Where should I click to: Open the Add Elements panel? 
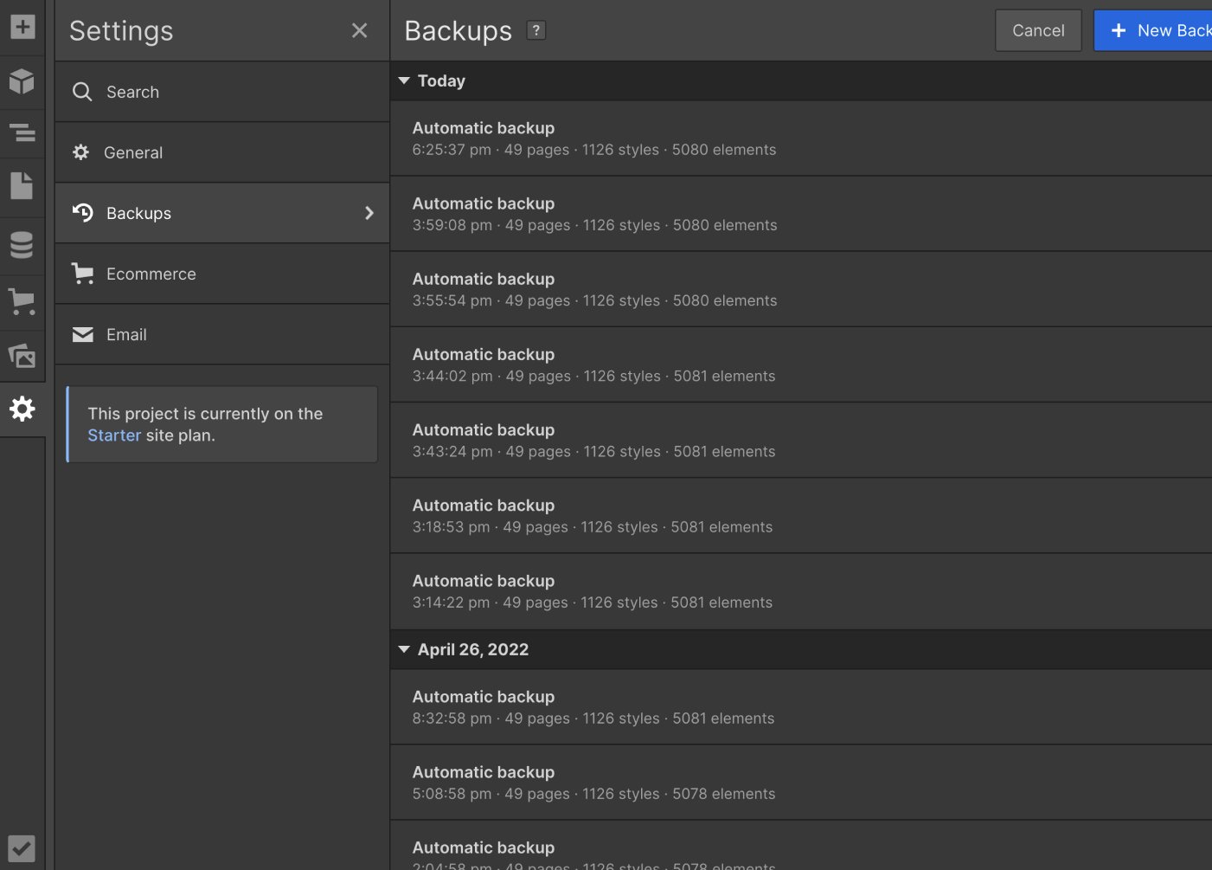[22, 27]
